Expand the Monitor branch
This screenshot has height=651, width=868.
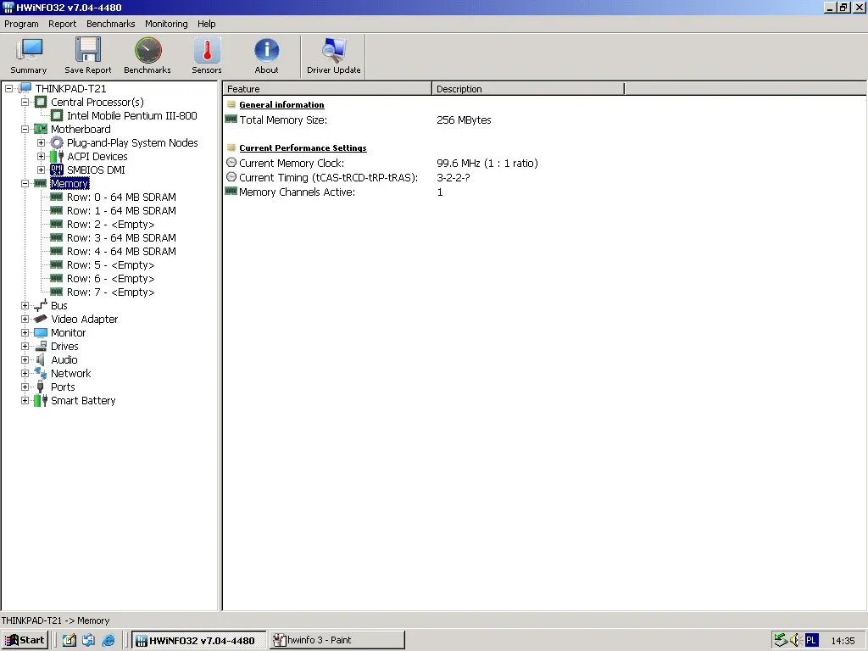(x=25, y=332)
